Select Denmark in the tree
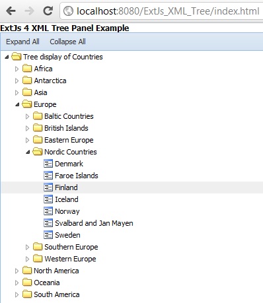Viewport: 263px width, 303px height. pos(69,164)
